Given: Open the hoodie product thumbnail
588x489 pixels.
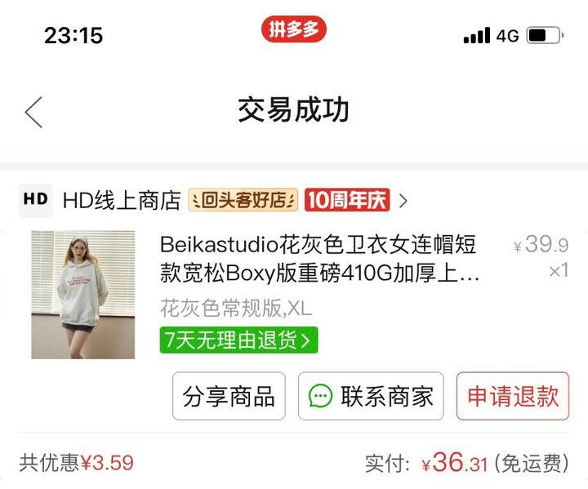Looking at the screenshot, I should click(82, 295).
